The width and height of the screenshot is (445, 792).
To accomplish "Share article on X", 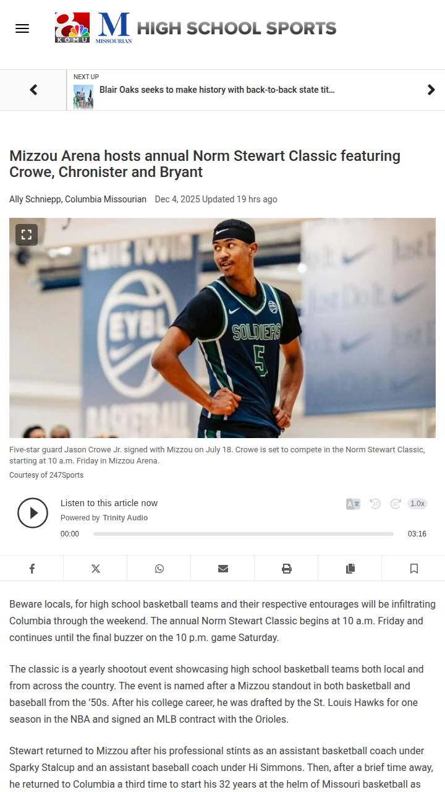I will click(95, 568).
